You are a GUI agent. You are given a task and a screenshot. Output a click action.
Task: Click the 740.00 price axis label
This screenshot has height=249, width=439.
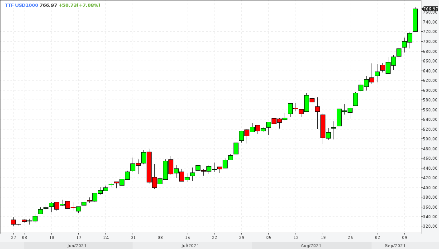pyautogui.click(x=430, y=22)
